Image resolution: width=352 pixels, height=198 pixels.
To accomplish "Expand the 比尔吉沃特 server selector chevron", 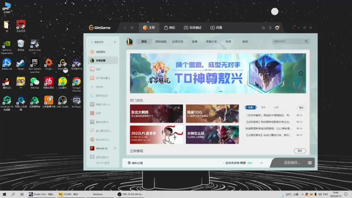I will [261, 163].
